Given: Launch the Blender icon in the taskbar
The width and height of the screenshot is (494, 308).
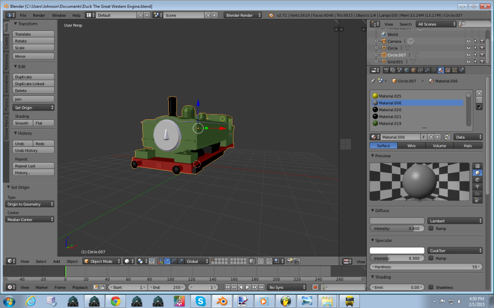Looking at the screenshot, I should pyautogui.click(x=222, y=301).
